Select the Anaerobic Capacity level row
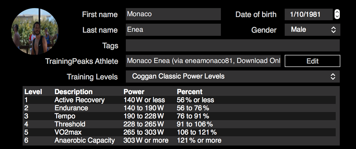 point(179,140)
